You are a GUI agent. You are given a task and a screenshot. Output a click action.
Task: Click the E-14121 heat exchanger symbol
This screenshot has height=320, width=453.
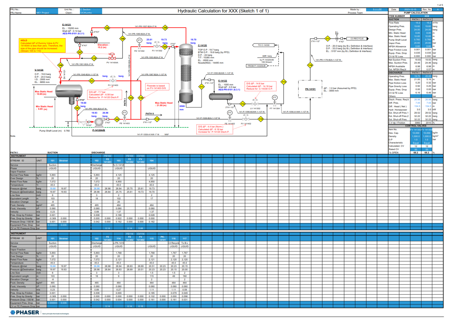(86, 40)
